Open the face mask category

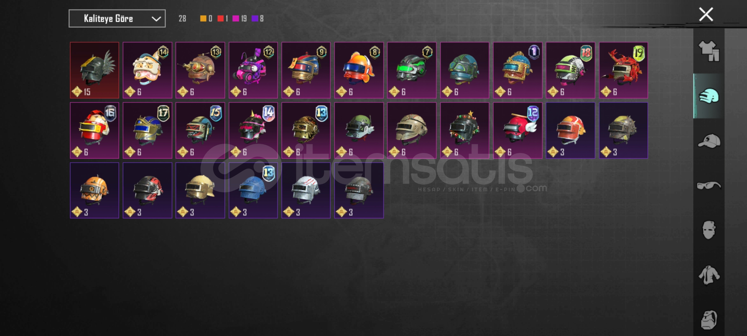709,230
